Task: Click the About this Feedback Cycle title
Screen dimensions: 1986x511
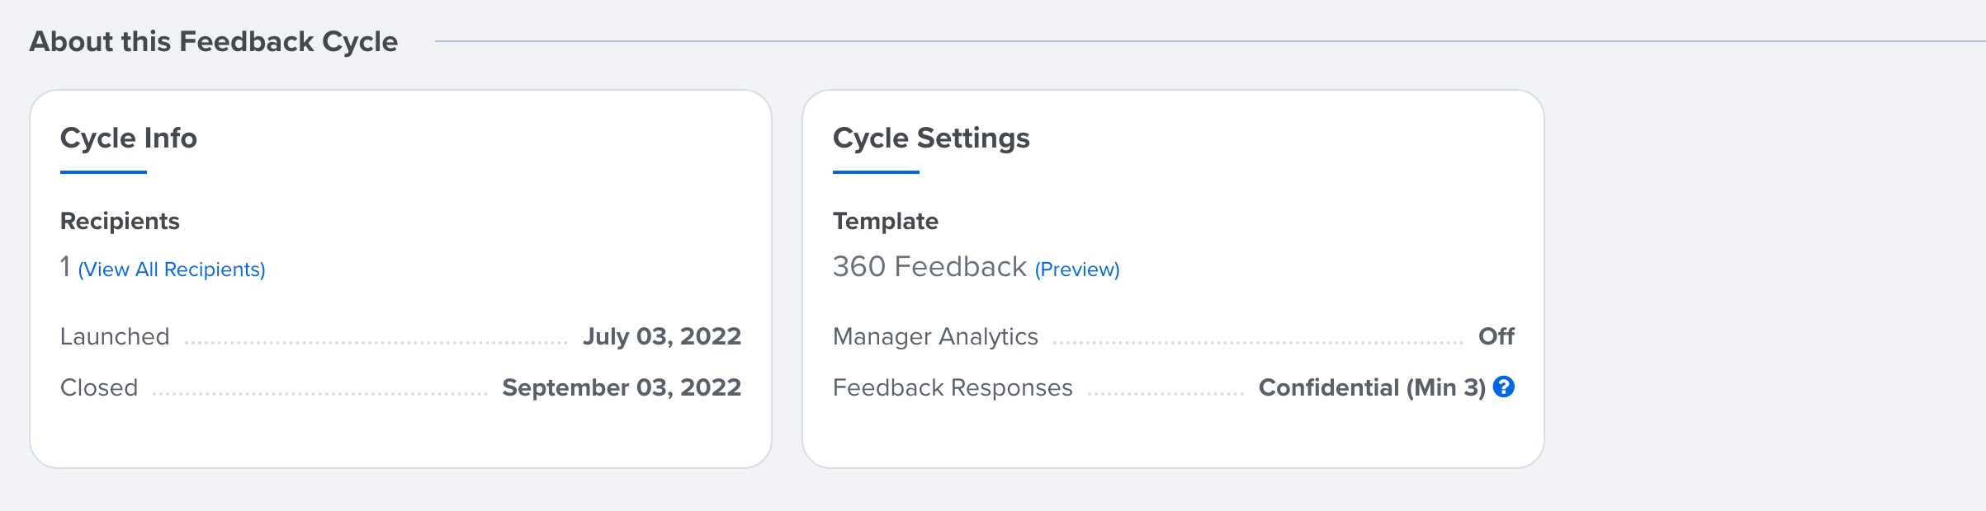Action: coord(214,41)
